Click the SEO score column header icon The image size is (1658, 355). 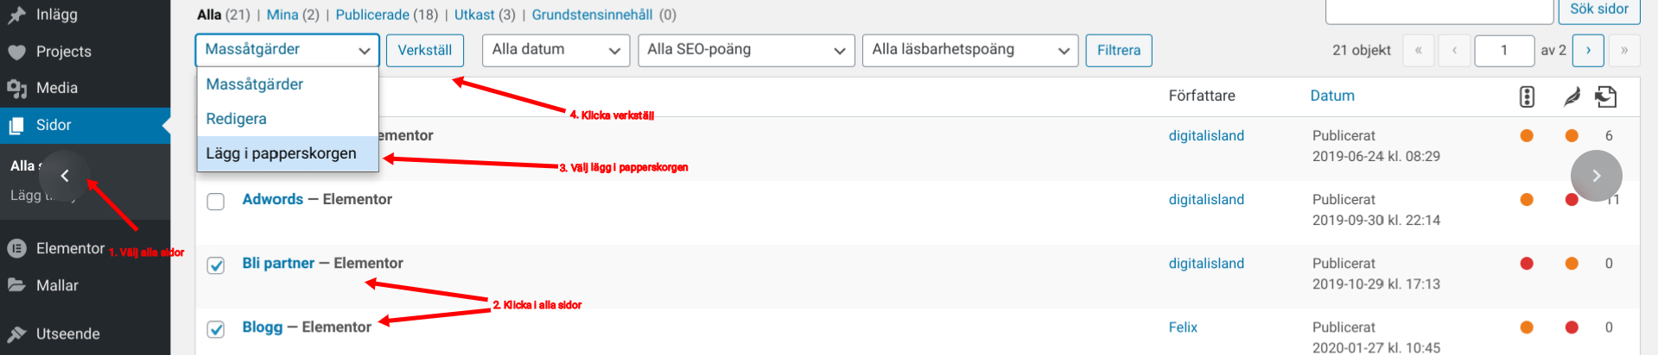coord(1527,97)
